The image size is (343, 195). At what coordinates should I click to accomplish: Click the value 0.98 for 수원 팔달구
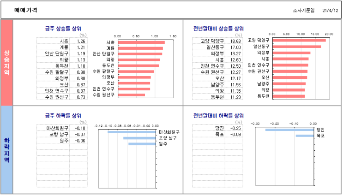(x=81, y=72)
